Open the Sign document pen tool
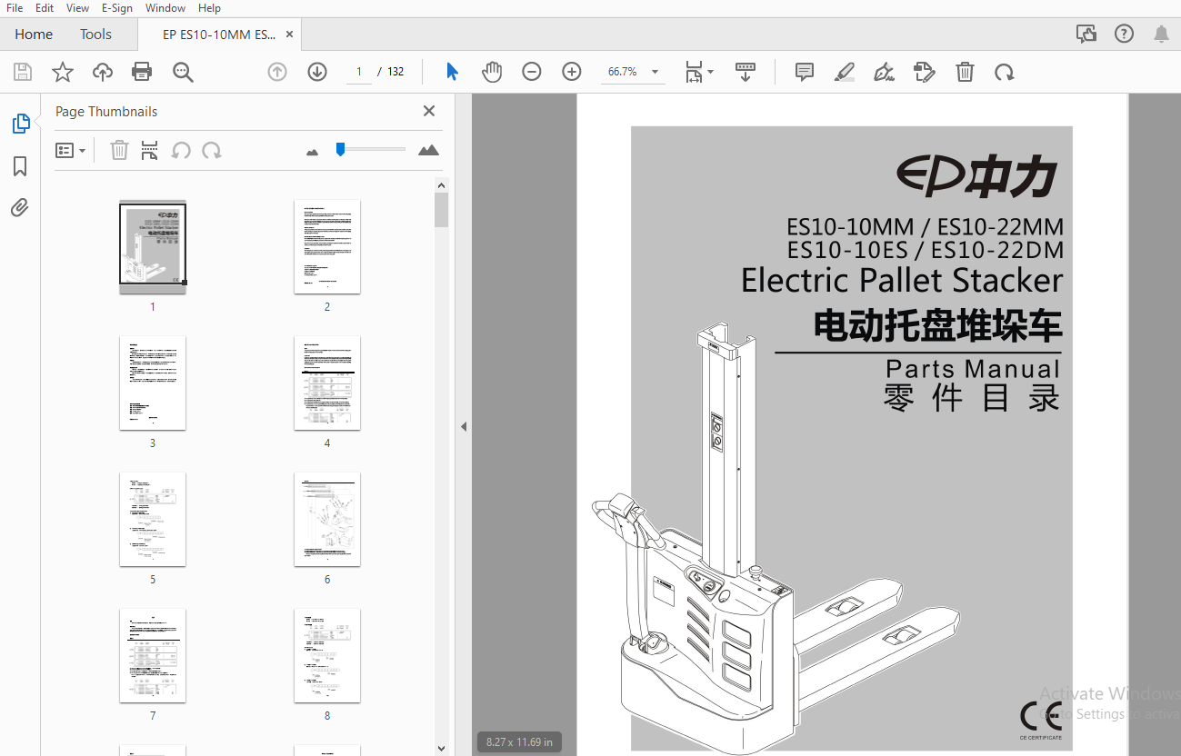1181x756 pixels. click(884, 72)
